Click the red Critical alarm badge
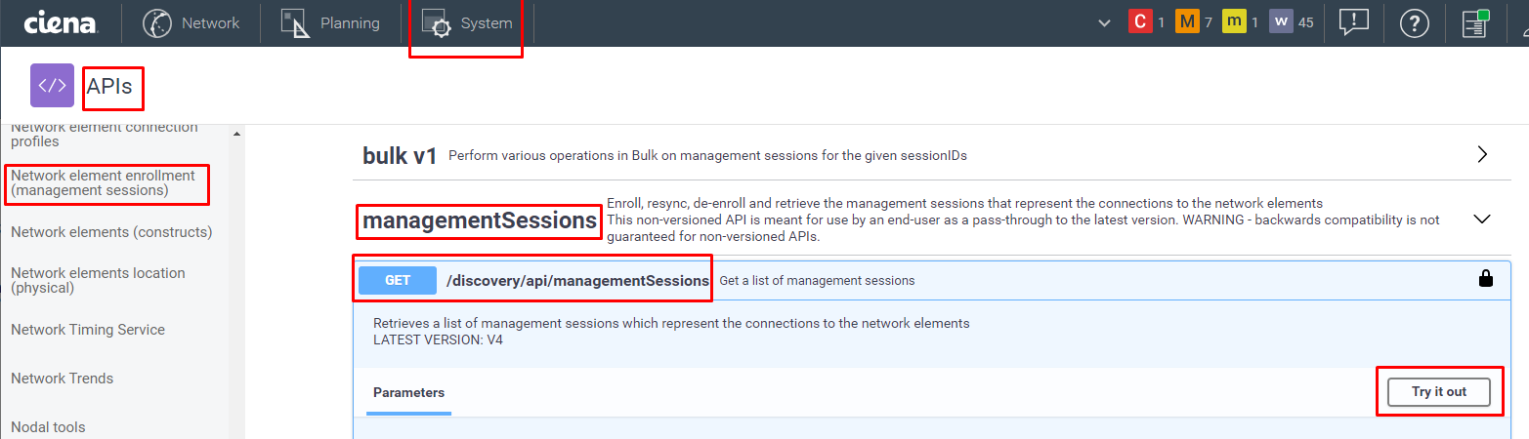Image resolution: width=1529 pixels, height=439 pixels. point(1139,21)
